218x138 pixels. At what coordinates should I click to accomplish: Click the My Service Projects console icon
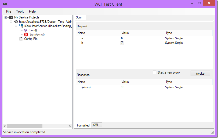point(11,17)
